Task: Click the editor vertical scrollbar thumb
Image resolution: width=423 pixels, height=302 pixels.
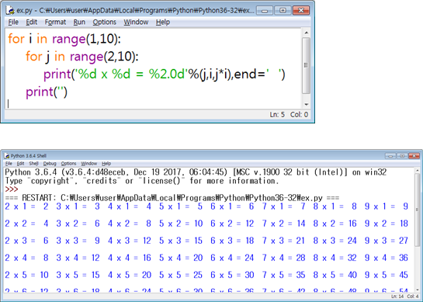Action: (306, 65)
